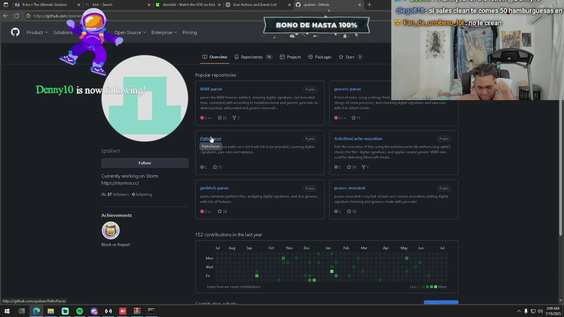The width and height of the screenshot is (564, 317).
Task: Switch to the Repositories tab
Action: coord(253,57)
